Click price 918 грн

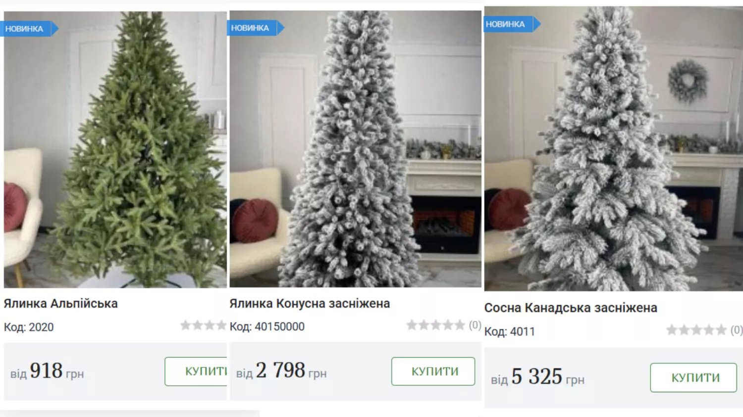(47, 371)
